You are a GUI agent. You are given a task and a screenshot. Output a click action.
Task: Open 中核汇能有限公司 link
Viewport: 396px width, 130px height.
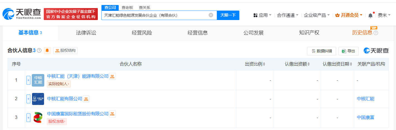pos(65,99)
